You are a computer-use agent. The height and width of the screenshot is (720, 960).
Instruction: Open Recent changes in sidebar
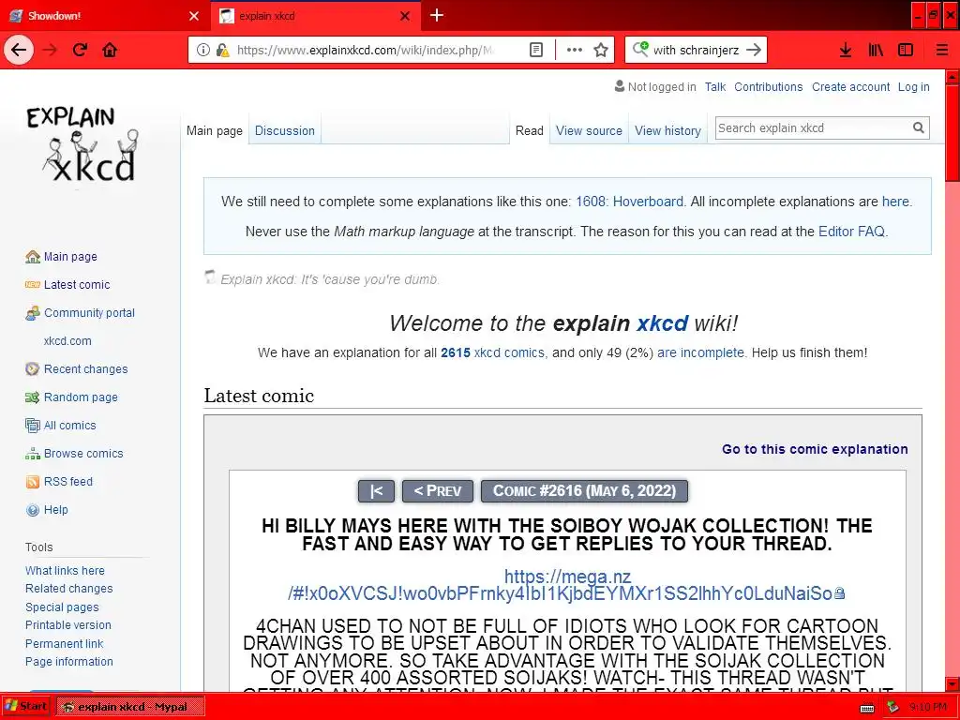tap(85, 369)
